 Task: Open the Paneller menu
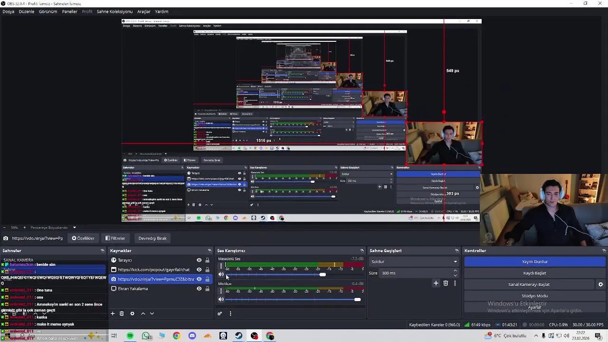[69, 11]
